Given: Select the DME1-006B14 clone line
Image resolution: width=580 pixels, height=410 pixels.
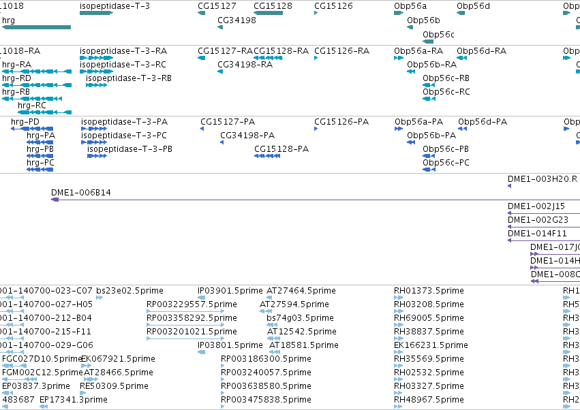Looking at the screenshot, I should tap(316, 200).
